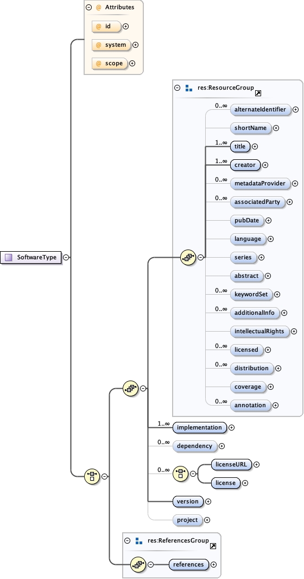Screen dimensions: 304x579
Task: Expand the language plus button
Action: (270, 239)
